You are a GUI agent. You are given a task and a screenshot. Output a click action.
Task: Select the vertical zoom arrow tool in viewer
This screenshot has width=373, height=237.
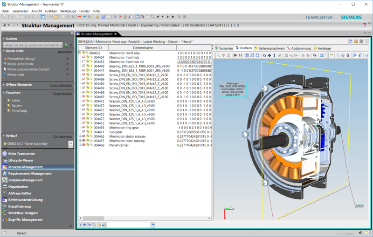click(x=274, y=55)
